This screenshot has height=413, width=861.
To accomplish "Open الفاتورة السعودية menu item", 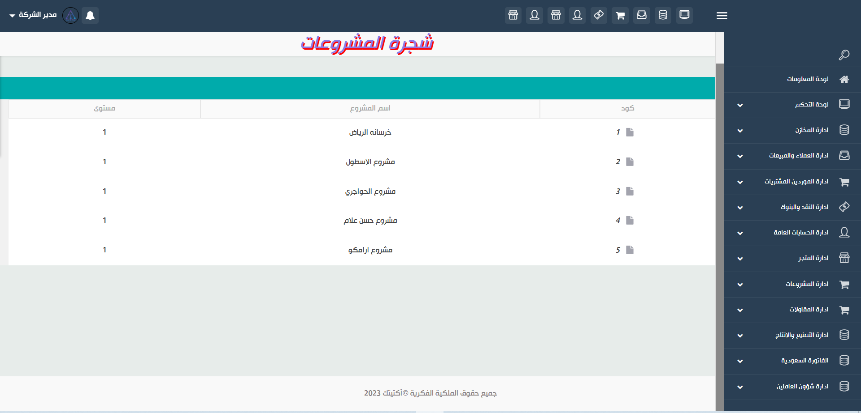I will point(792,361).
